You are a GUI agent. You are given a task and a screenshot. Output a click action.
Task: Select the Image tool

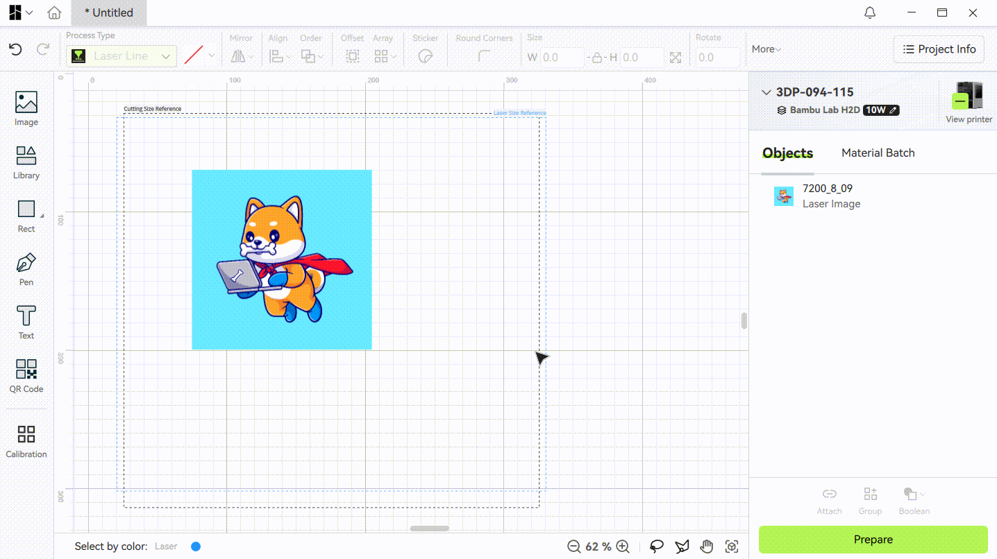[x=26, y=109]
